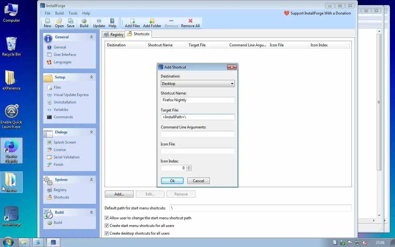Click the Target File input field

point(198,117)
